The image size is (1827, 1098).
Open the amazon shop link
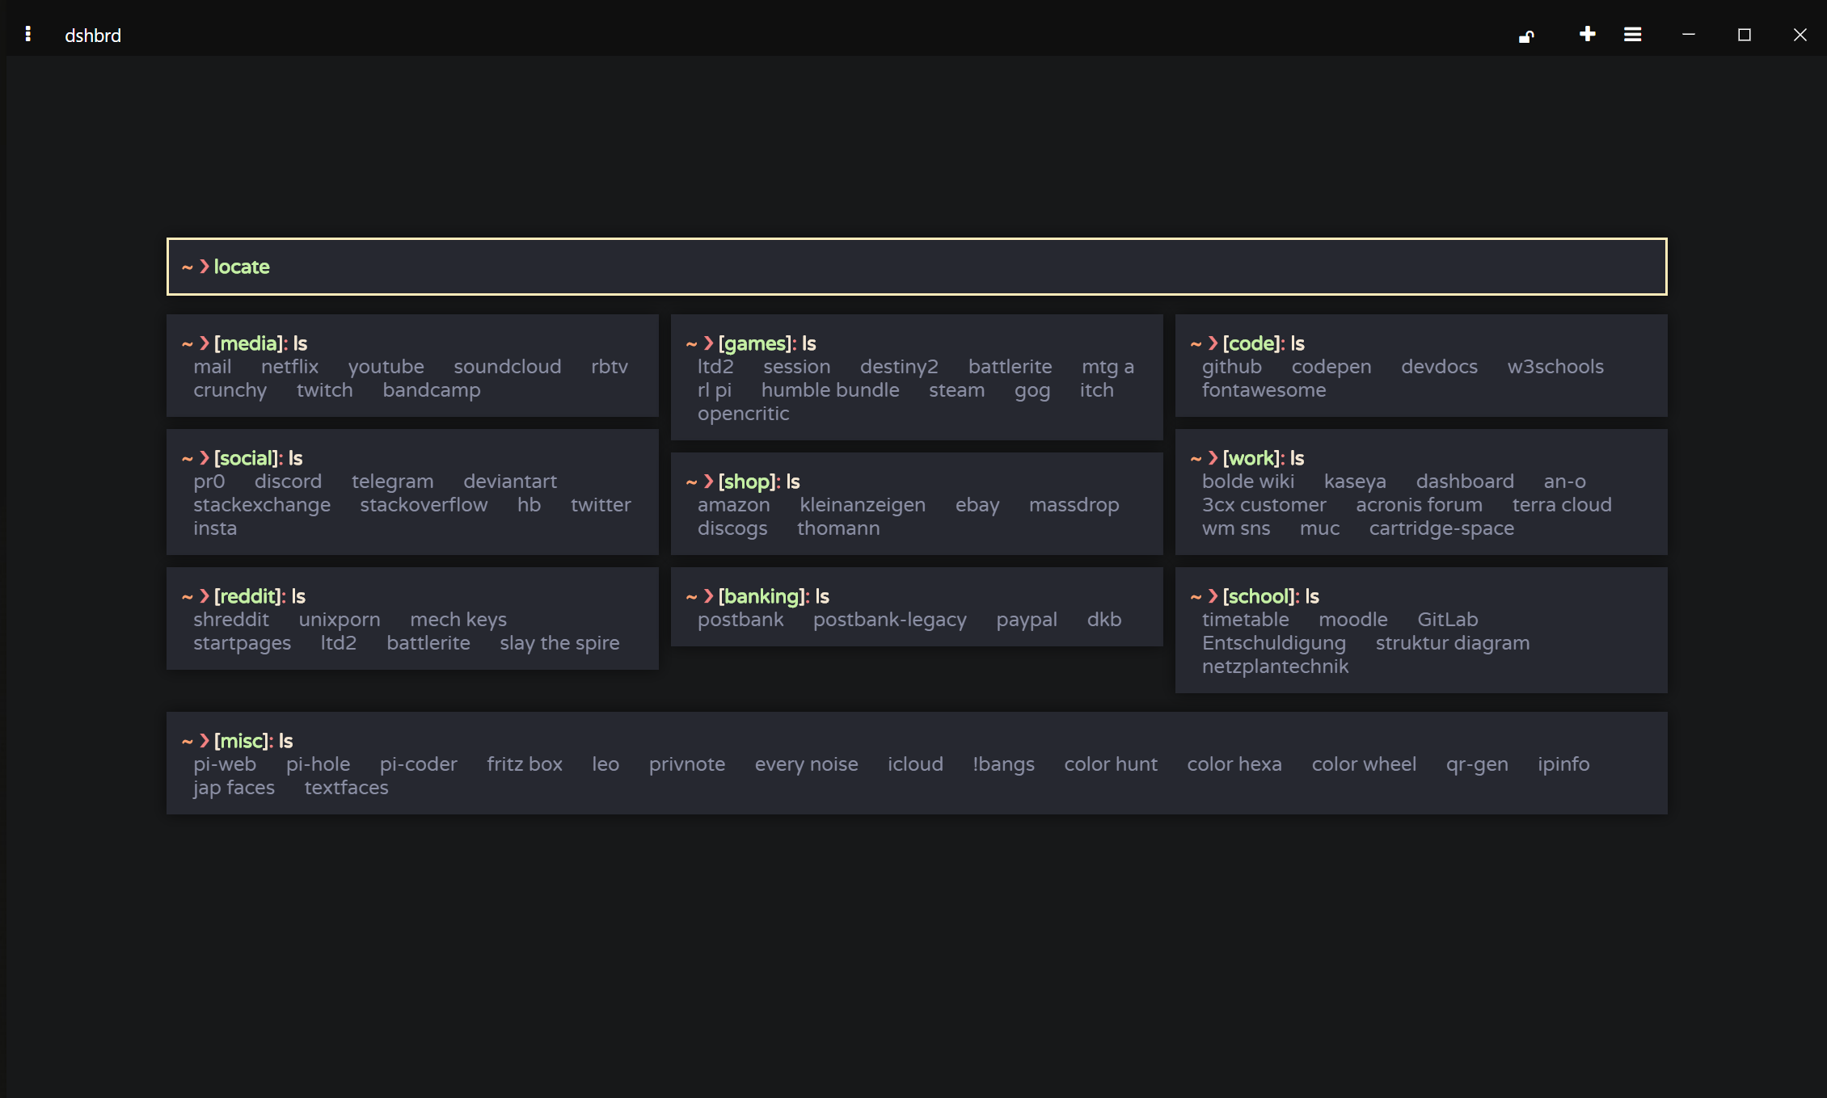[733, 505]
